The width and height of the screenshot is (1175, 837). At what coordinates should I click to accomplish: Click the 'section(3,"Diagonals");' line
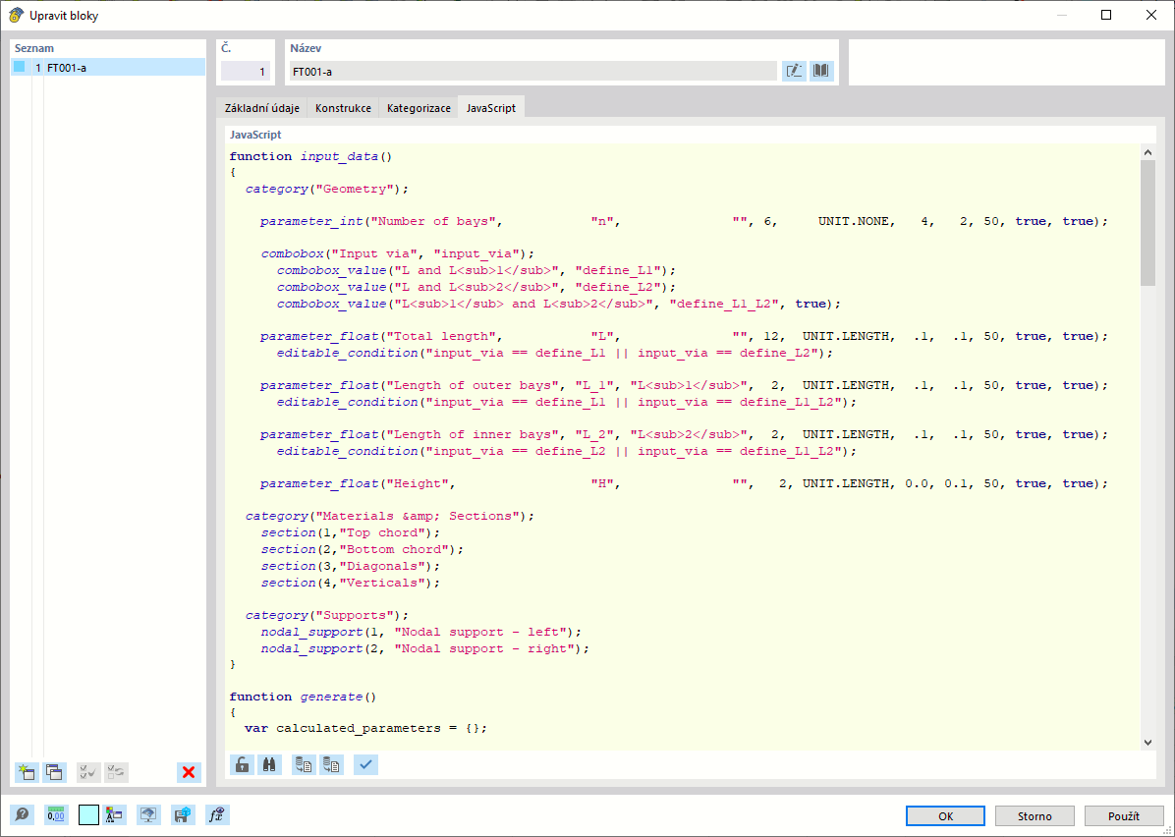tap(351, 566)
